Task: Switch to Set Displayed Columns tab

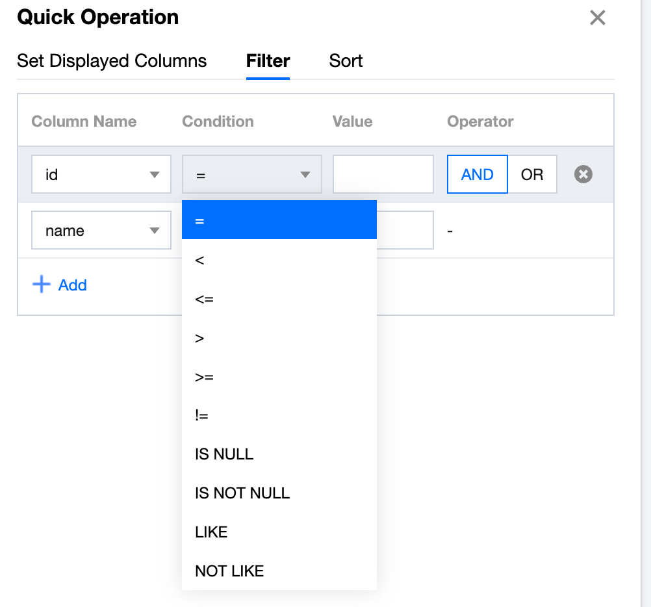Action: (x=112, y=61)
